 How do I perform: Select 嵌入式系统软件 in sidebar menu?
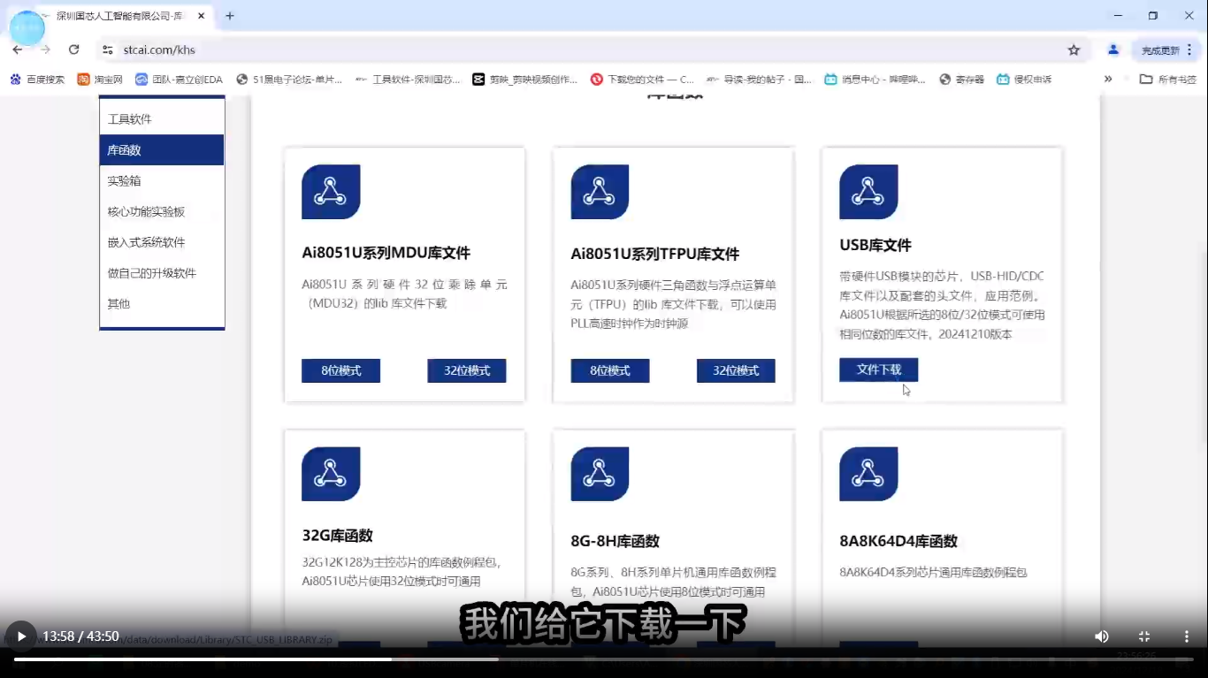(x=162, y=242)
